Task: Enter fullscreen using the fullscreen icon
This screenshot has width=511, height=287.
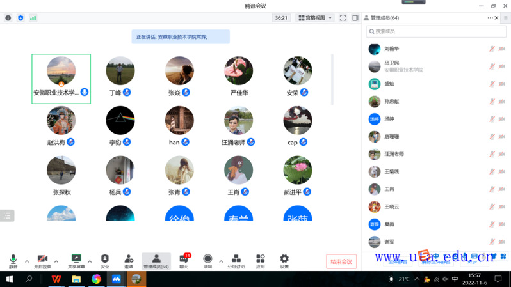Action: click(343, 18)
